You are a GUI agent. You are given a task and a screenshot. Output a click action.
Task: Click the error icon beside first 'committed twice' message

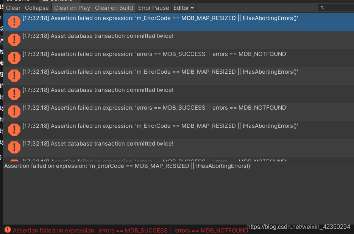pyautogui.click(x=14, y=40)
